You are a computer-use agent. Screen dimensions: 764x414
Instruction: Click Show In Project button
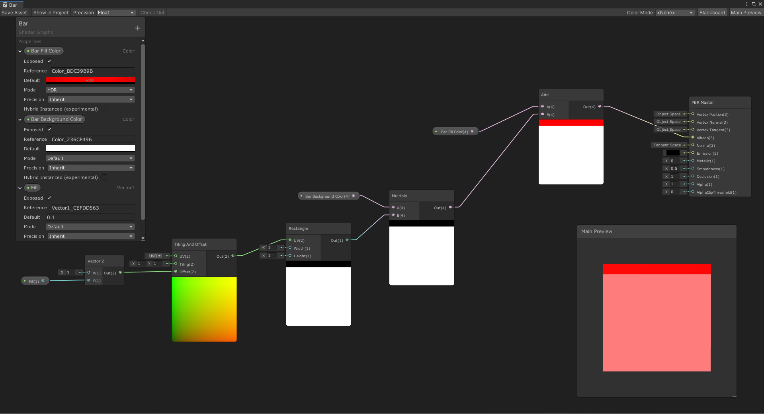coord(51,13)
